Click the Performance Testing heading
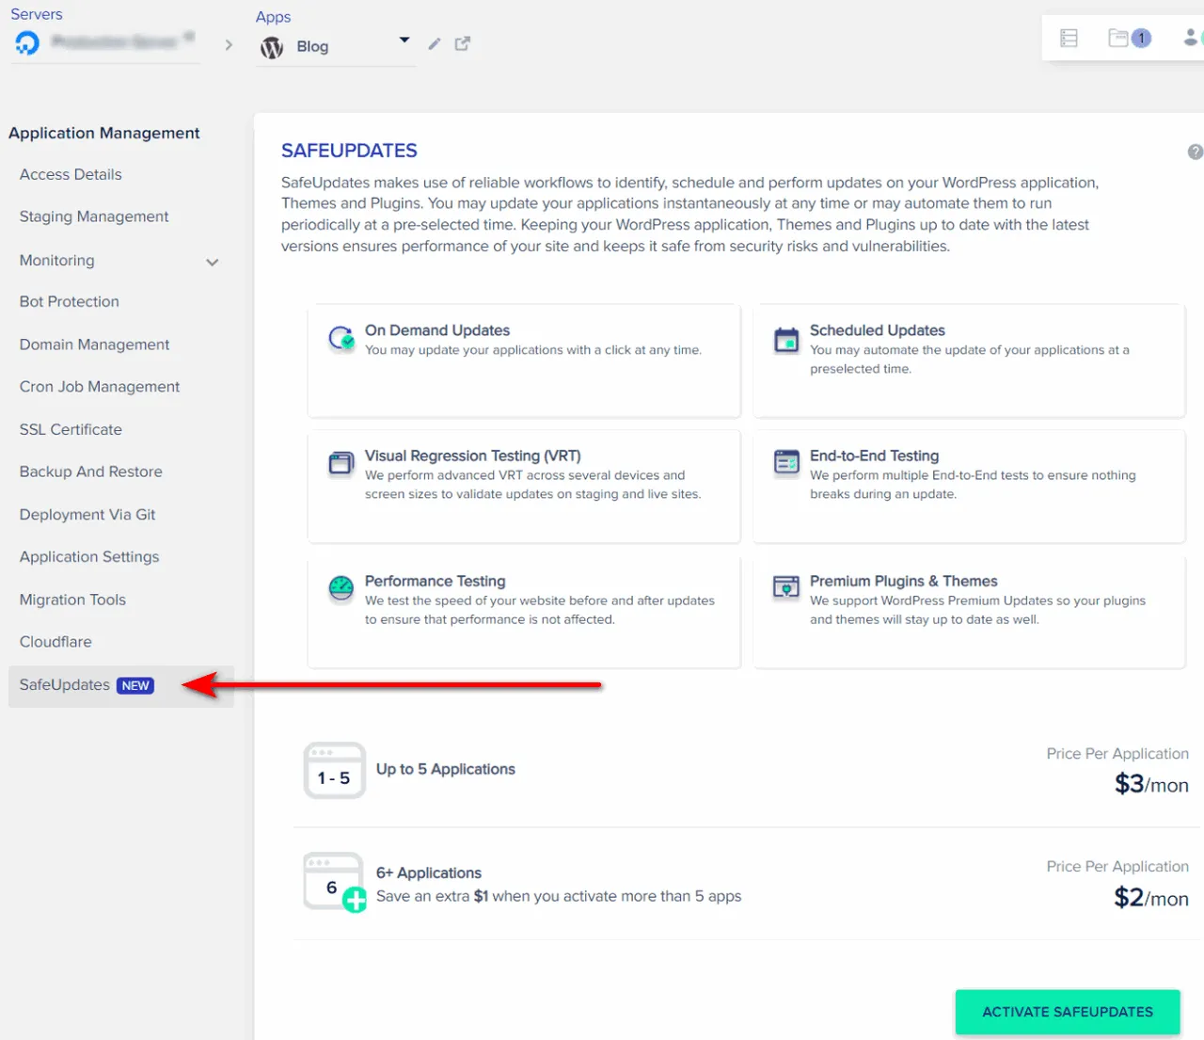Viewport: 1204px width, 1040px height. [436, 581]
